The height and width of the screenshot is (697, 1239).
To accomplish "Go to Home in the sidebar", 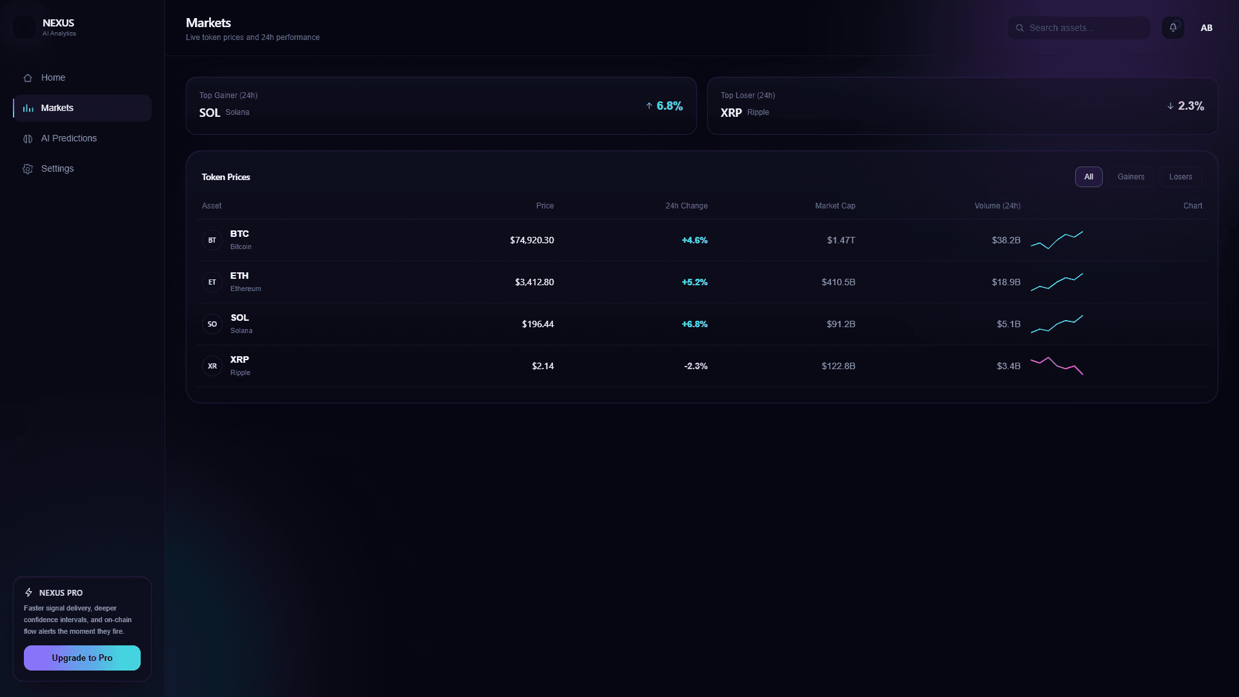I will tap(82, 77).
